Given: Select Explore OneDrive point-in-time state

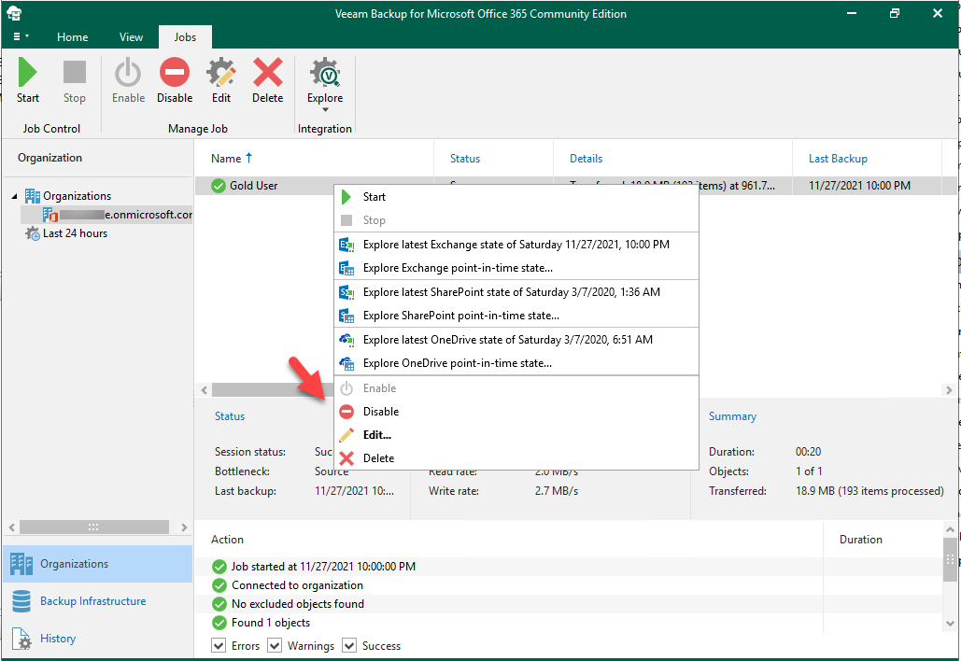Looking at the screenshot, I should tap(516, 362).
